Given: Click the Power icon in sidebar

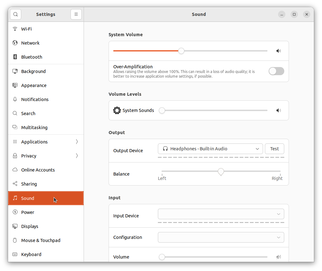Looking at the screenshot, I should 15,212.
